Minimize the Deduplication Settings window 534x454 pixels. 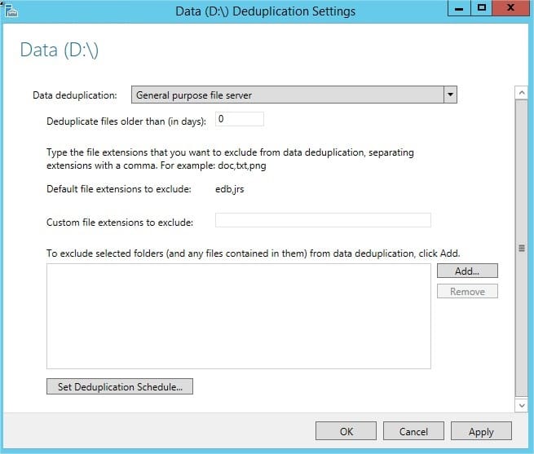(459, 8)
